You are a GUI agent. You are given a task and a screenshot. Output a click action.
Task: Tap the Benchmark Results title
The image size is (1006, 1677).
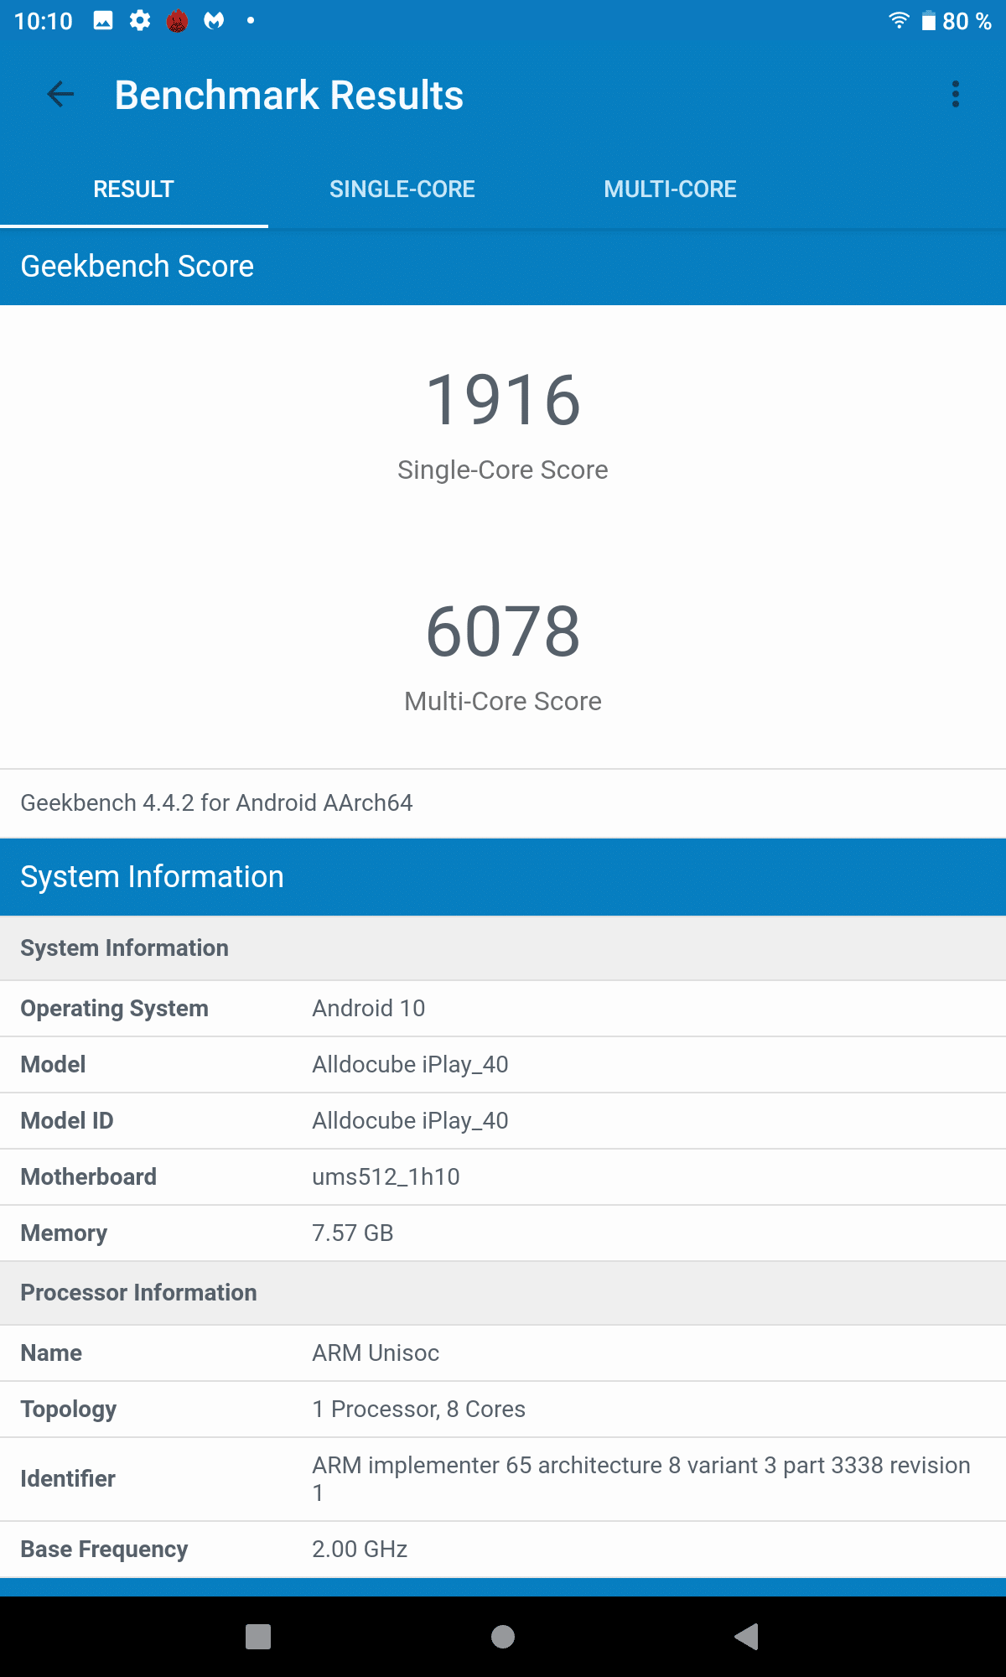pos(289,96)
